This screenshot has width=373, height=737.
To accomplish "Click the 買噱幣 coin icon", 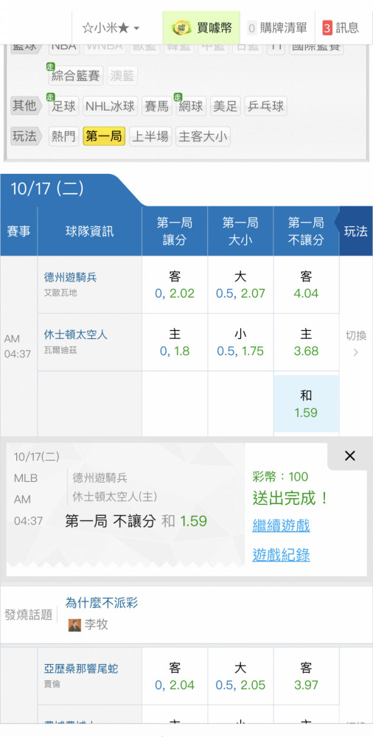I will (181, 28).
